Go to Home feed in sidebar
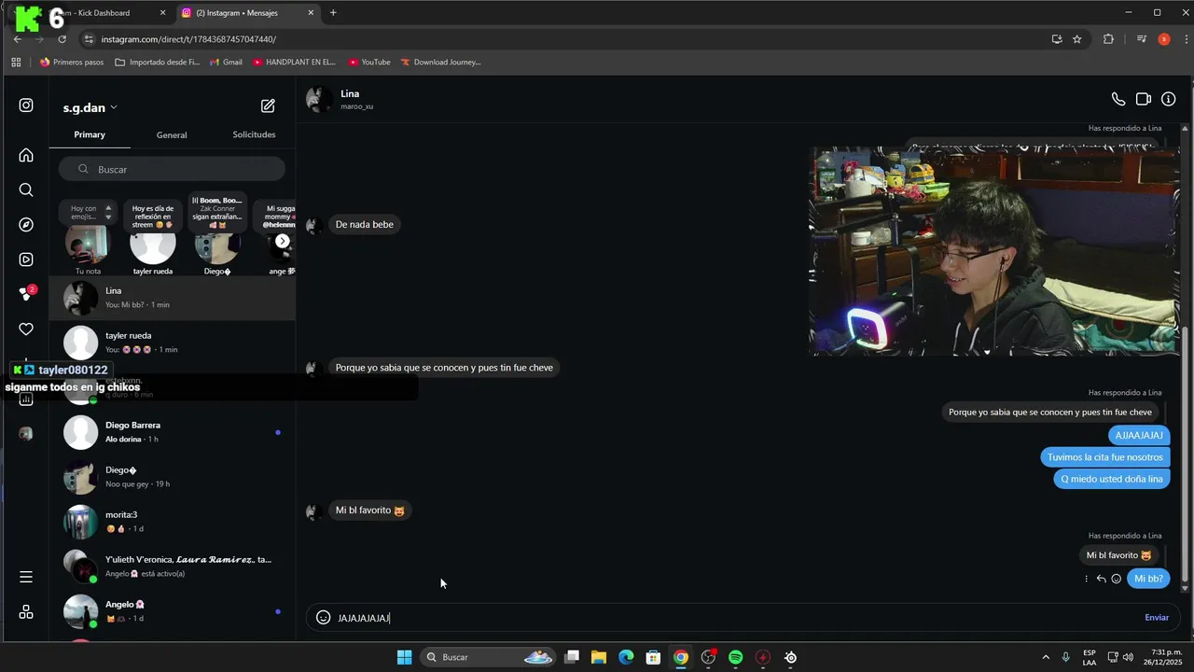Viewport: 1194px width, 672px height. pyautogui.click(x=26, y=155)
